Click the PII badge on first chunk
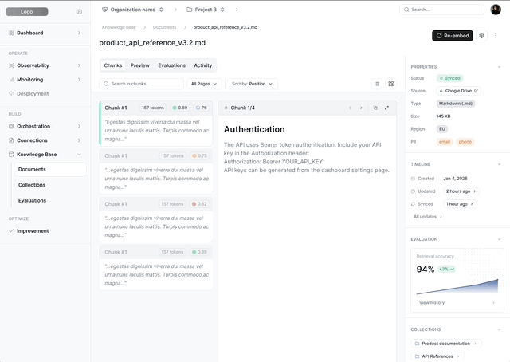The height and width of the screenshot is (362, 510). coord(202,108)
